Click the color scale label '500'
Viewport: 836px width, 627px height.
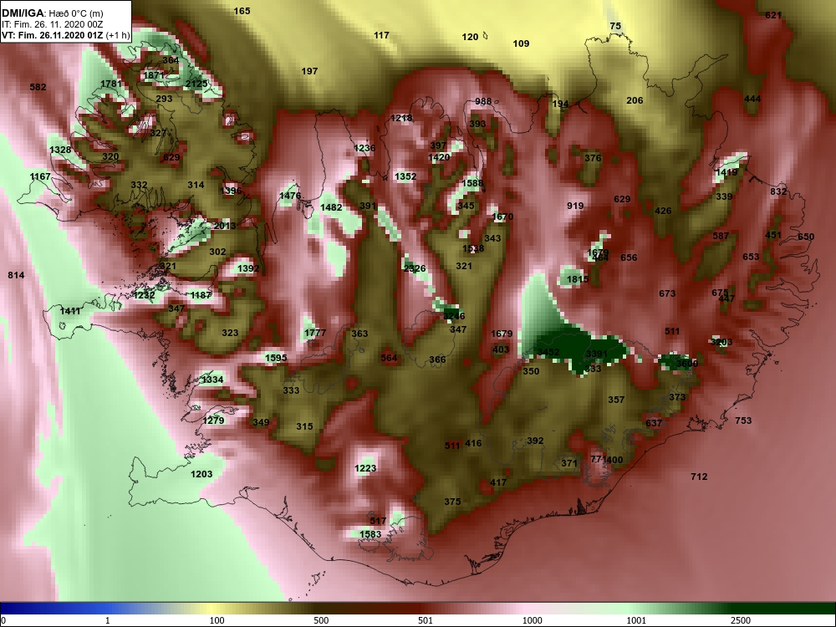point(321,620)
